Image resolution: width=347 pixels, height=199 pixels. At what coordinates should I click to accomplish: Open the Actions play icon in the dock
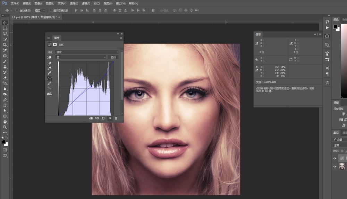[x=327, y=28]
